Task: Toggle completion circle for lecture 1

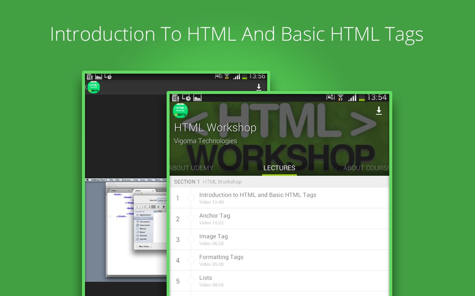Action: click(191, 198)
